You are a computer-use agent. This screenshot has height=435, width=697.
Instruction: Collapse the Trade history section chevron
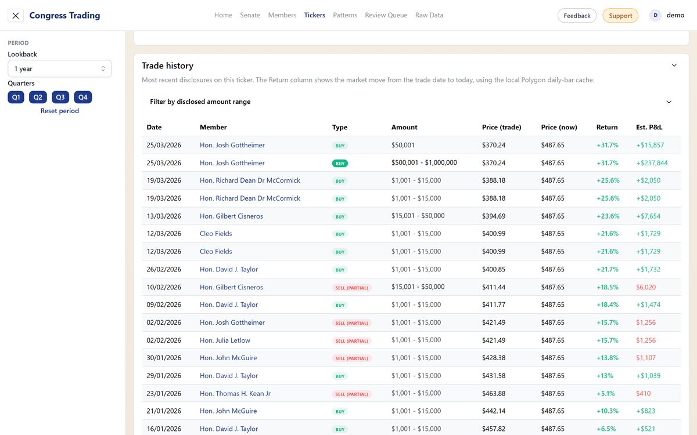tap(674, 66)
